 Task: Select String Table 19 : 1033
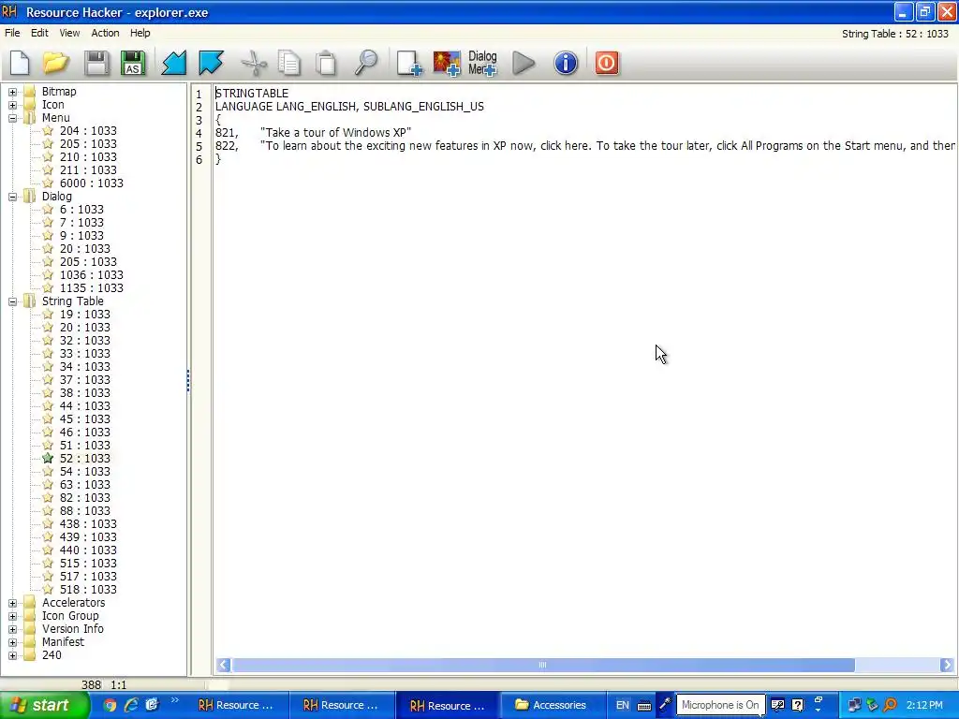[85, 315]
